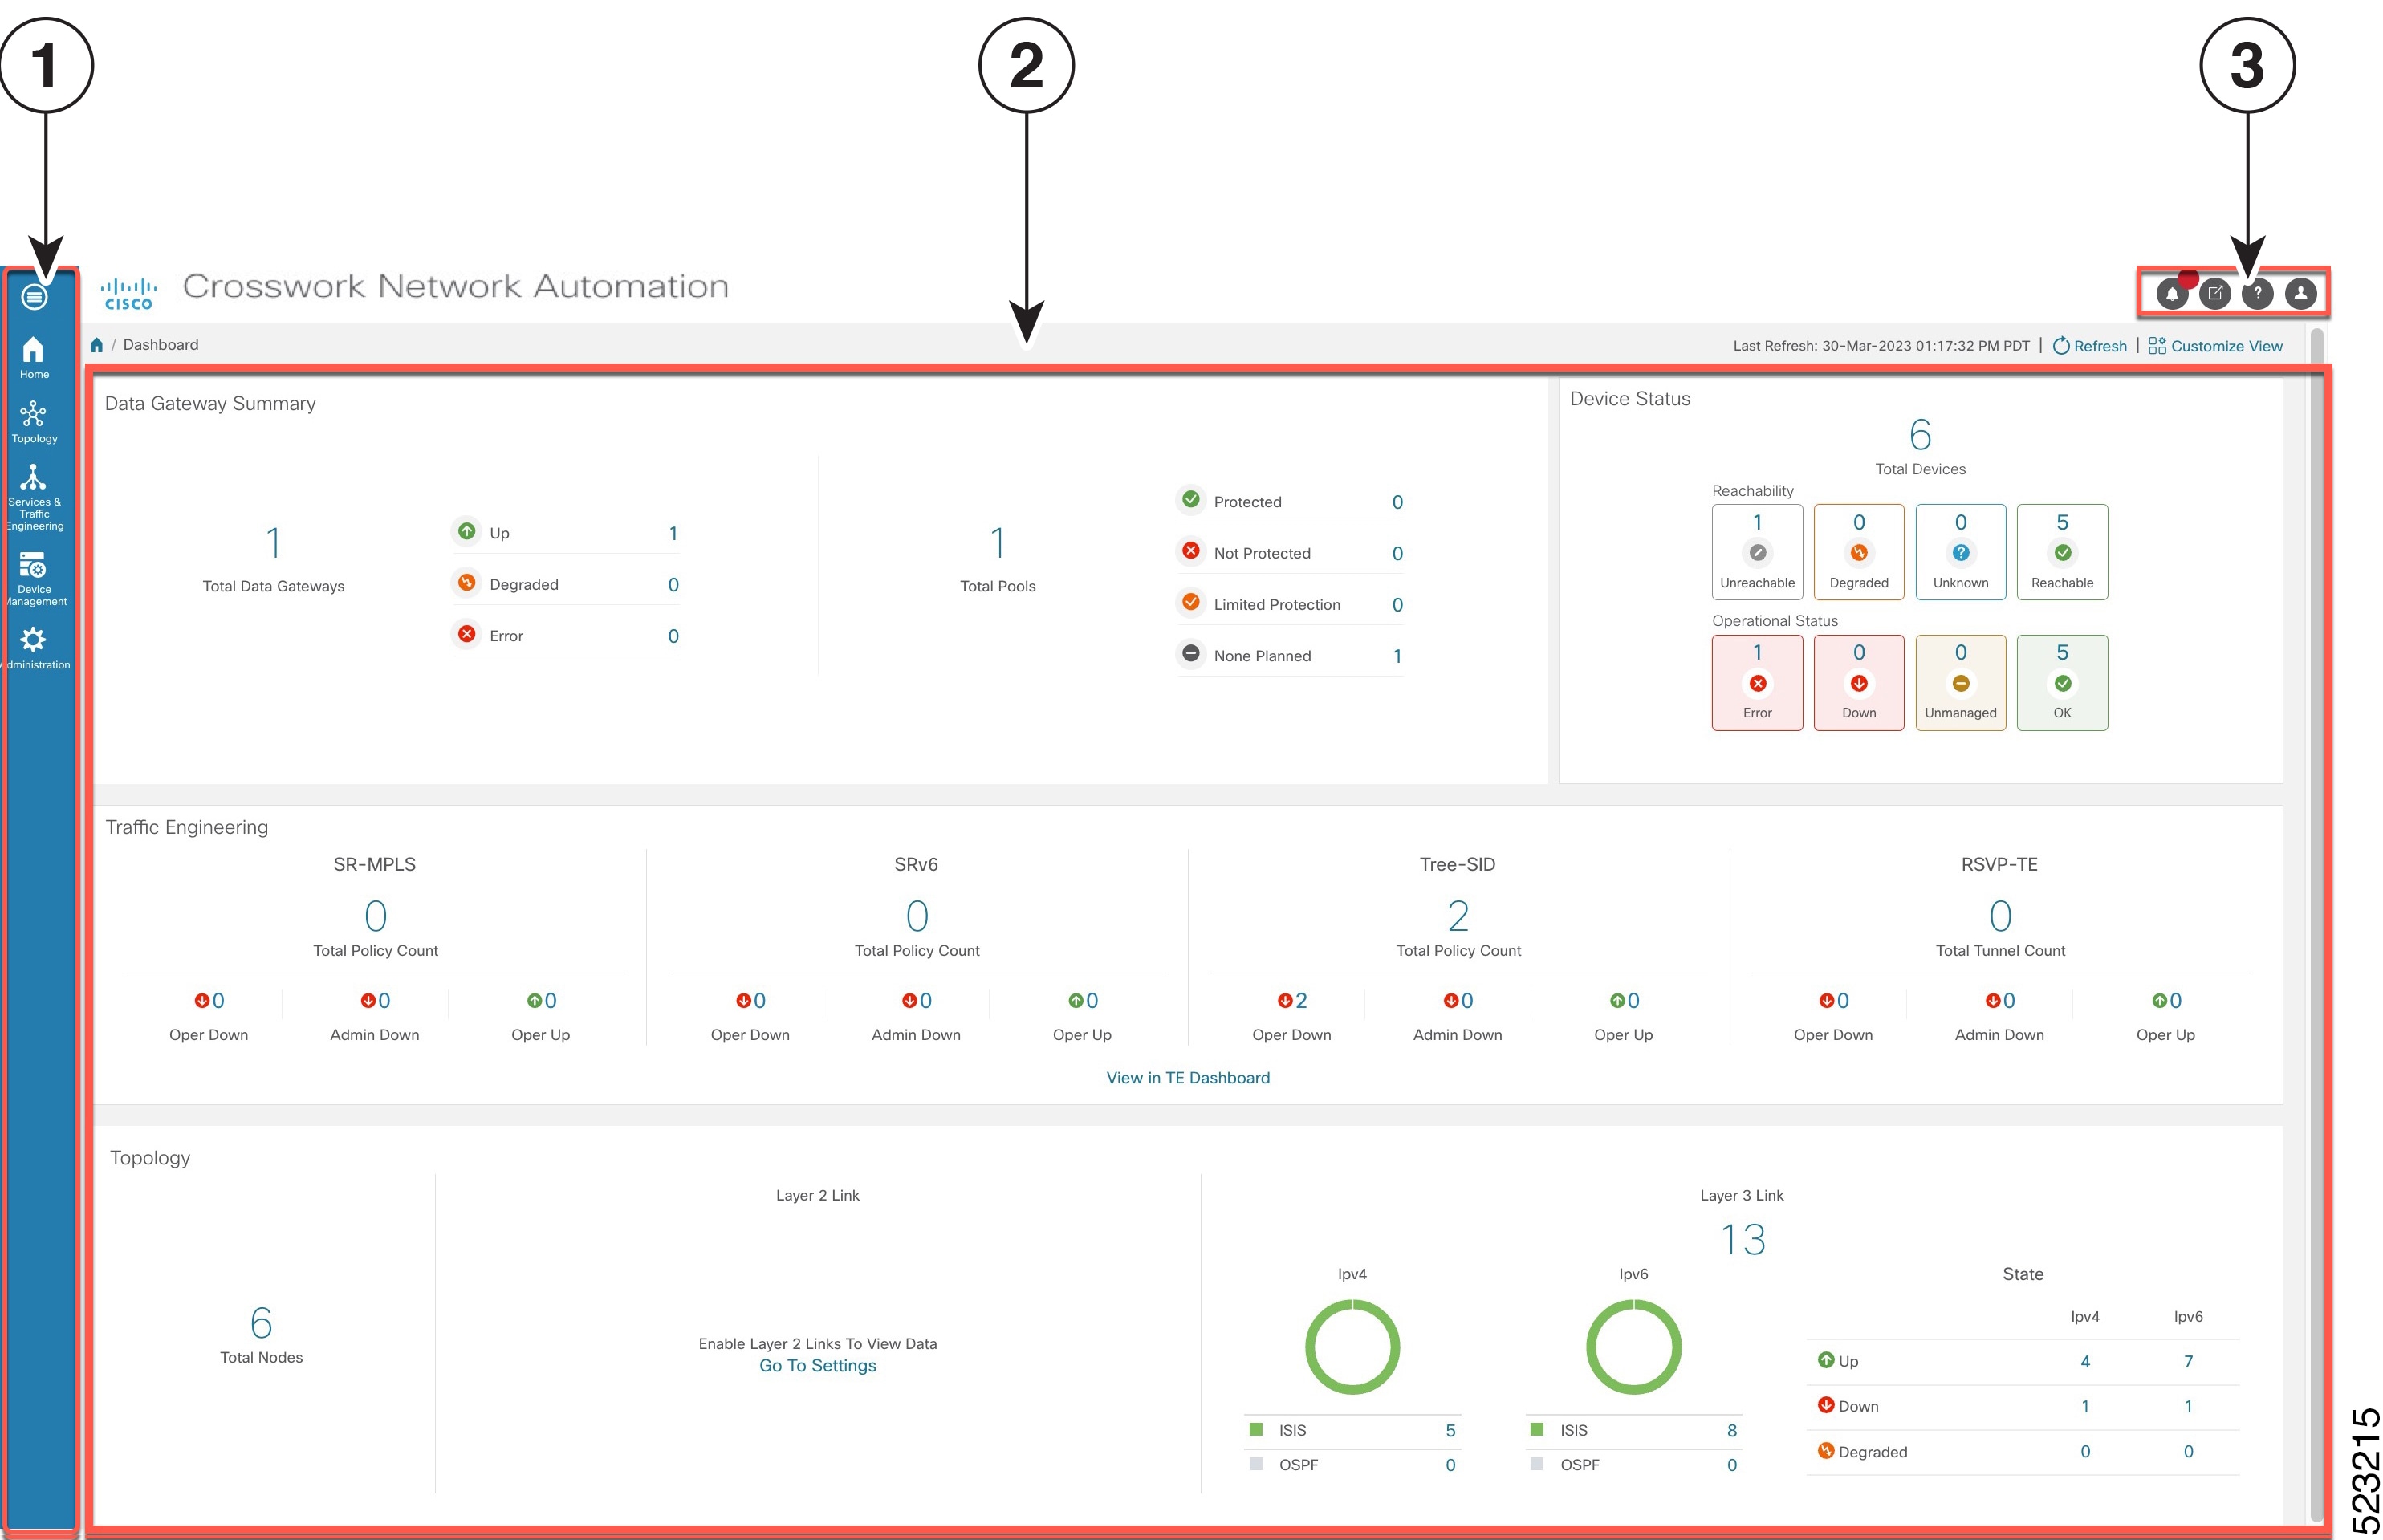Click the user account icon
The width and height of the screenshot is (2383, 1540).
coord(2300,293)
